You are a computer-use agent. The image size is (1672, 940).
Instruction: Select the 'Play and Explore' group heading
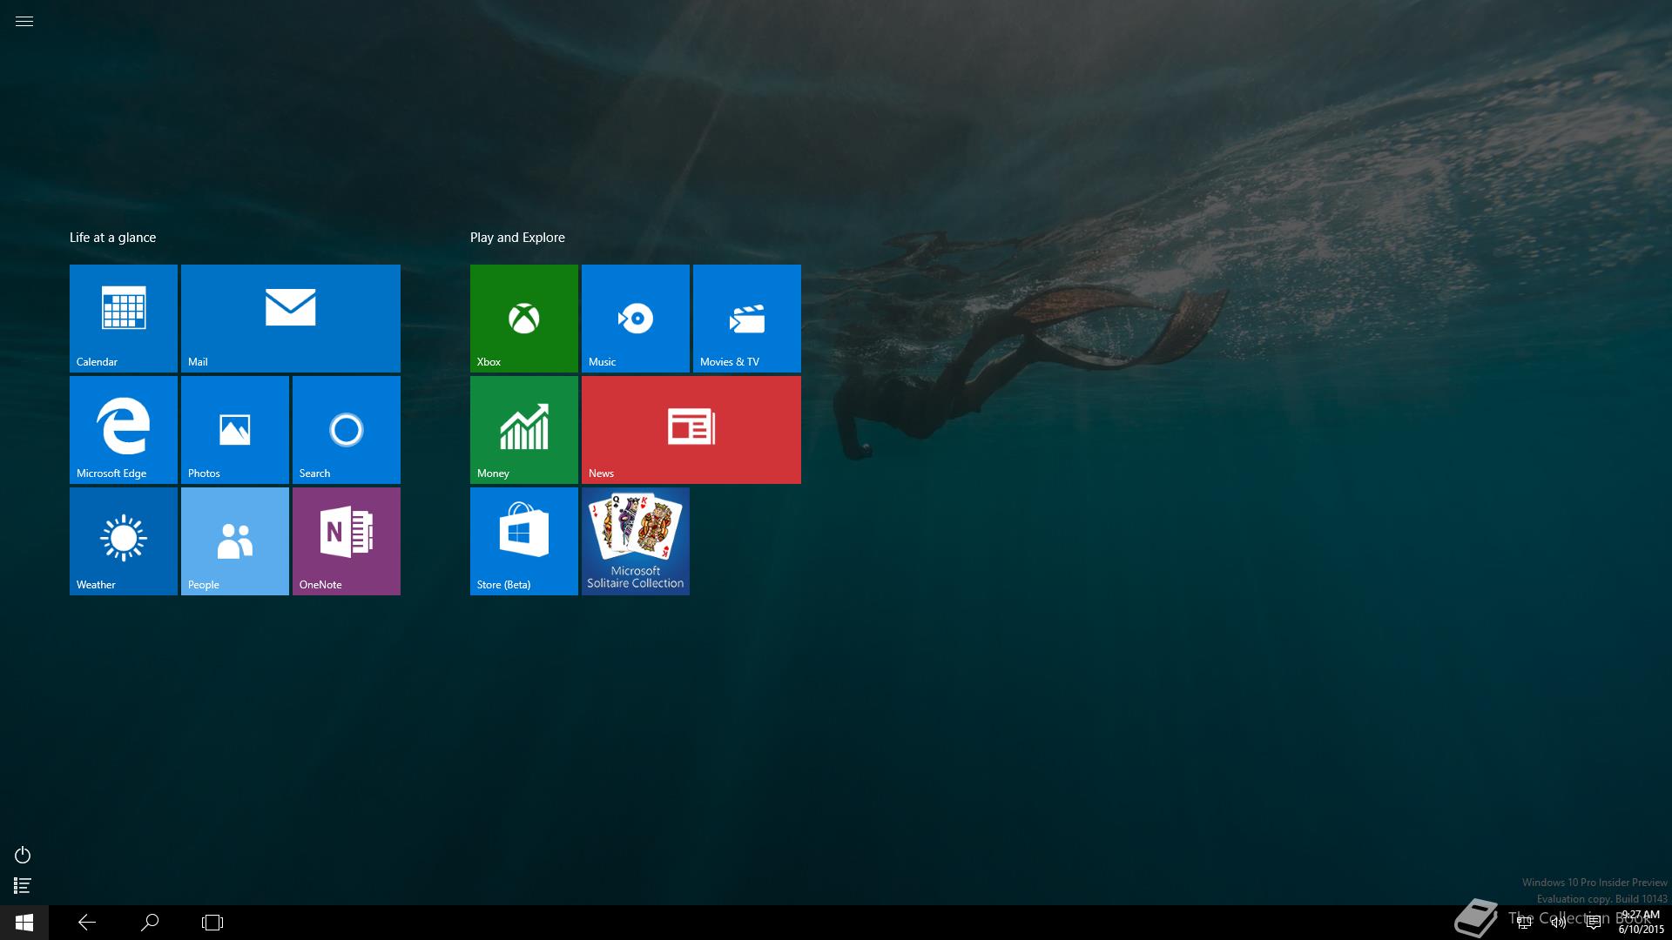click(517, 238)
